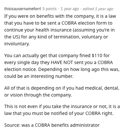Open the '1 year ago' comment permalink
127x133 pixels.
coord(70,9)
